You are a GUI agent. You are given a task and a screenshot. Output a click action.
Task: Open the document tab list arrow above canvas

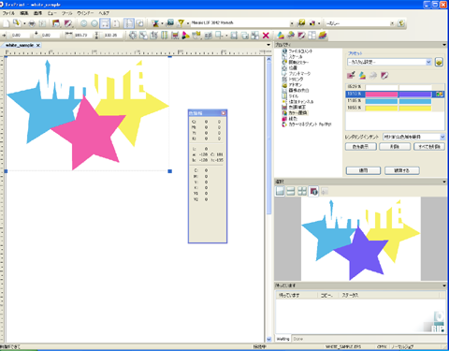coord(268,45)
